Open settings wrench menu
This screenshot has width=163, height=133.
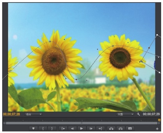(138, 114)
